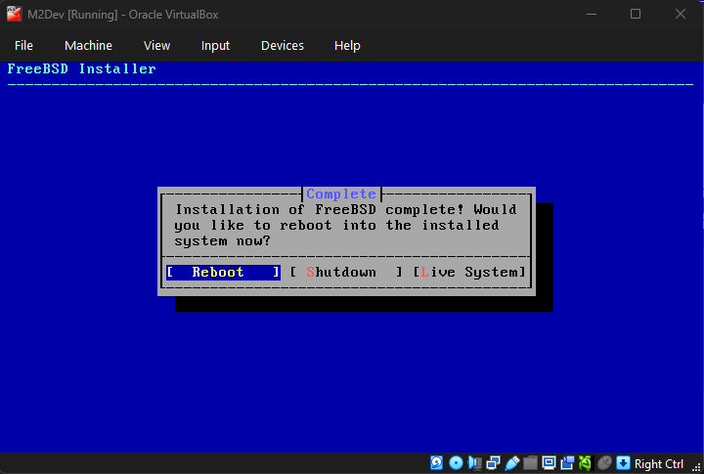The width and height of the screenshot is (704, 474).
Task: Click the mouse integration status icon
Action: 604,463
